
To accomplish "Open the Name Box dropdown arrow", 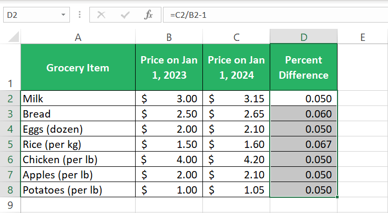I will tap(63, 15).
